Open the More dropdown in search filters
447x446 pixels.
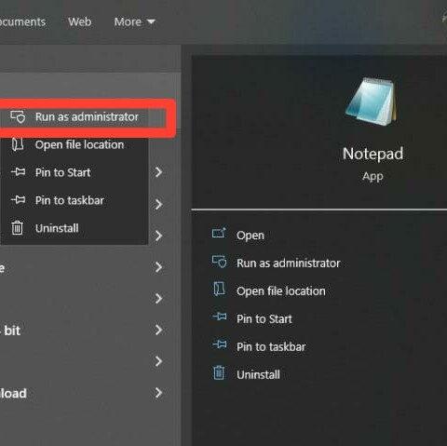(134, 22)
